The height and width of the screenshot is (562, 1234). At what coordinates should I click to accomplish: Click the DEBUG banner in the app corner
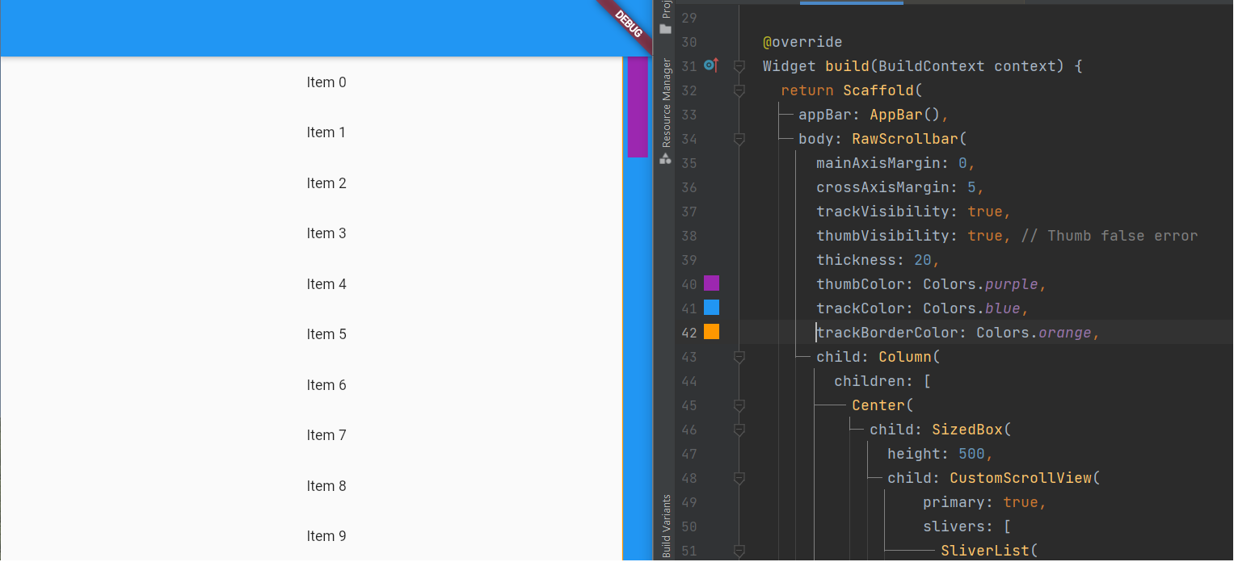point(627,24)
